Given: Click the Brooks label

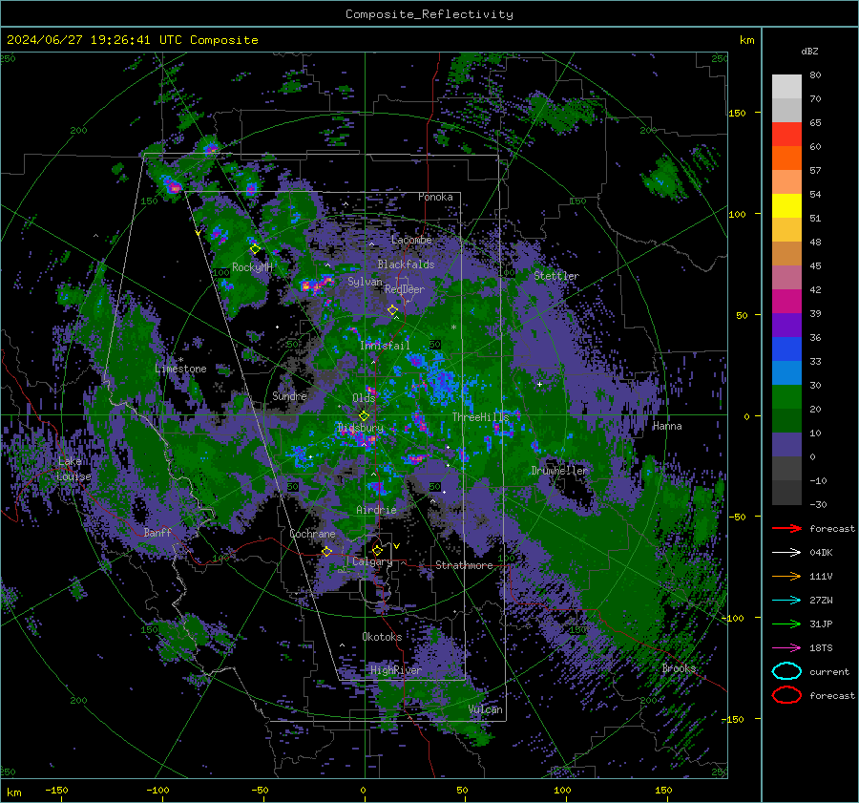Looking at the screenshot, I should point(679,668).
